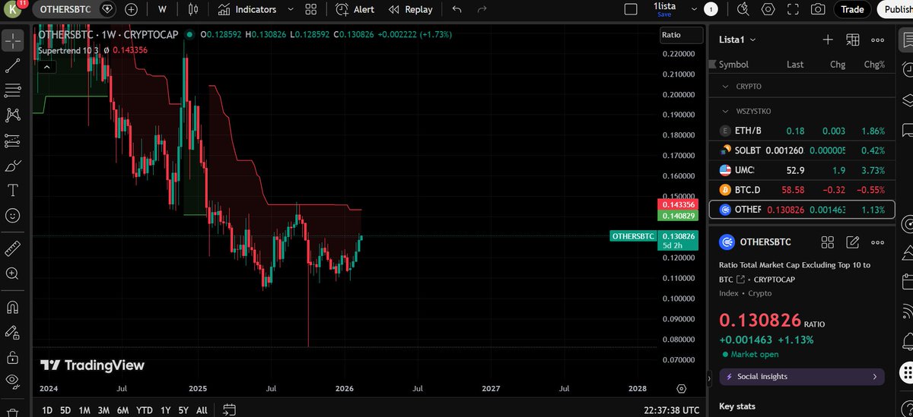The image size is (913, 417).
Task: Click the compare or add symbol plus icon
Action: coord(132,9)
